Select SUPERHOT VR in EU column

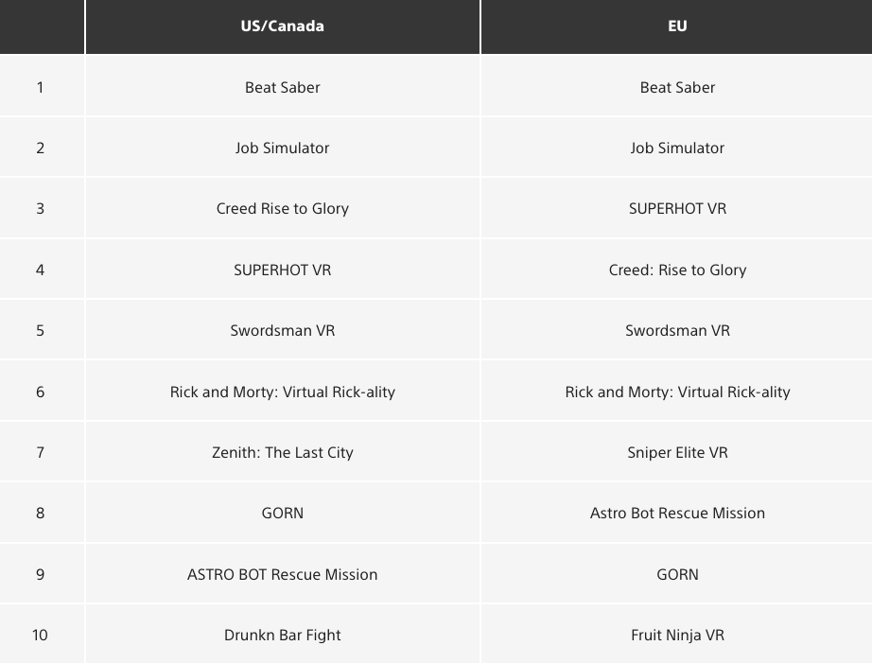click(677, 209)
